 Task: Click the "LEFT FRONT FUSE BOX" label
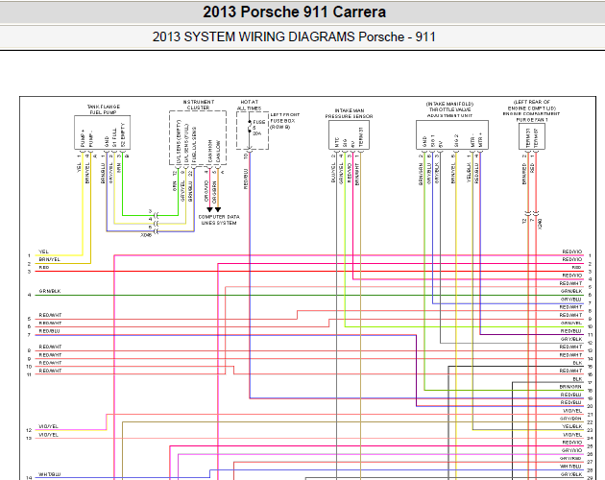coord(285,118)
